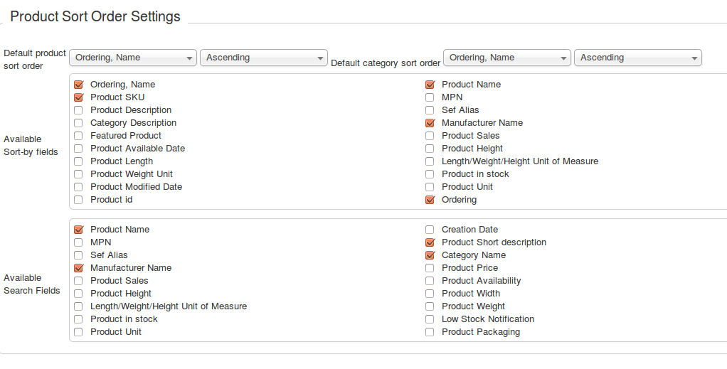Uncheck Product SKU sort-by field
The width and height of the screenshot is (727, 369).
78,97
